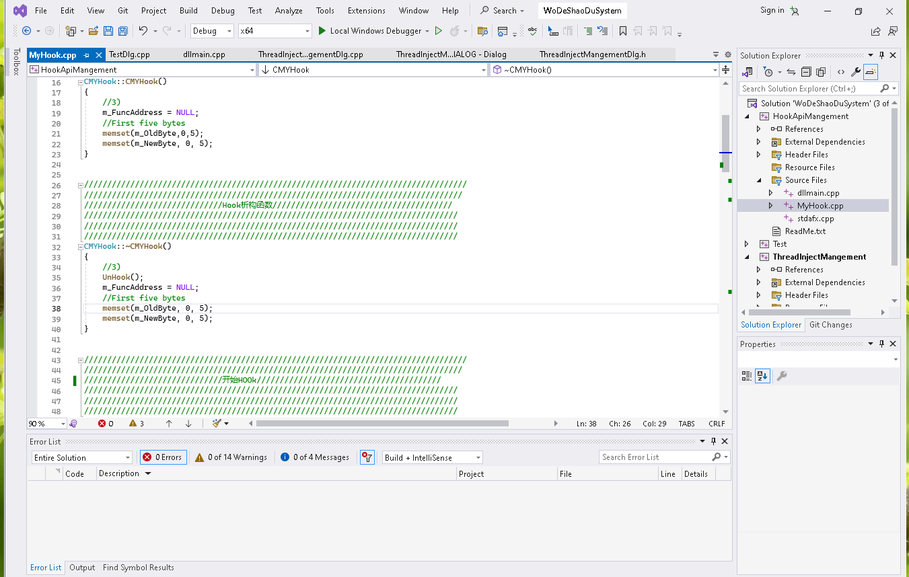Go to the next issue arrow in editor status
This screenshot has height=577, width=909.
[x=188, y=424]
